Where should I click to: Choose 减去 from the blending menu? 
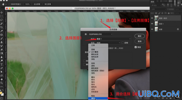(x=98, y=98)
